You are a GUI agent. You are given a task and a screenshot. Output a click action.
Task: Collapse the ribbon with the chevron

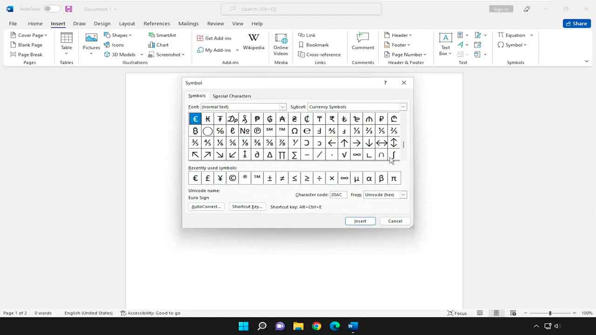point(586,61)
